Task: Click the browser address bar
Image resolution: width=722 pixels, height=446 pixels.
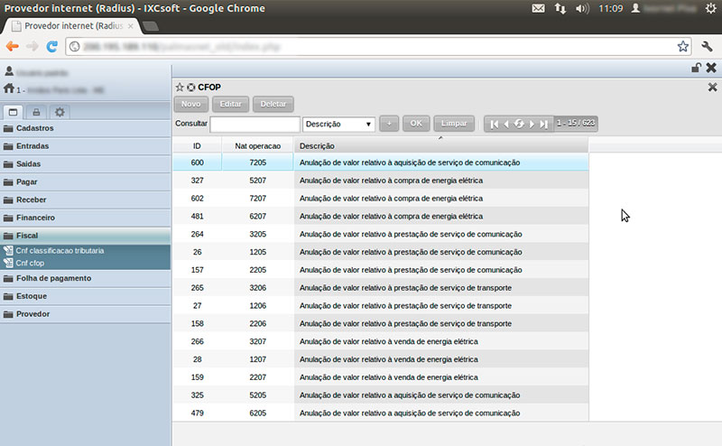Action: [x=377, y=47]
